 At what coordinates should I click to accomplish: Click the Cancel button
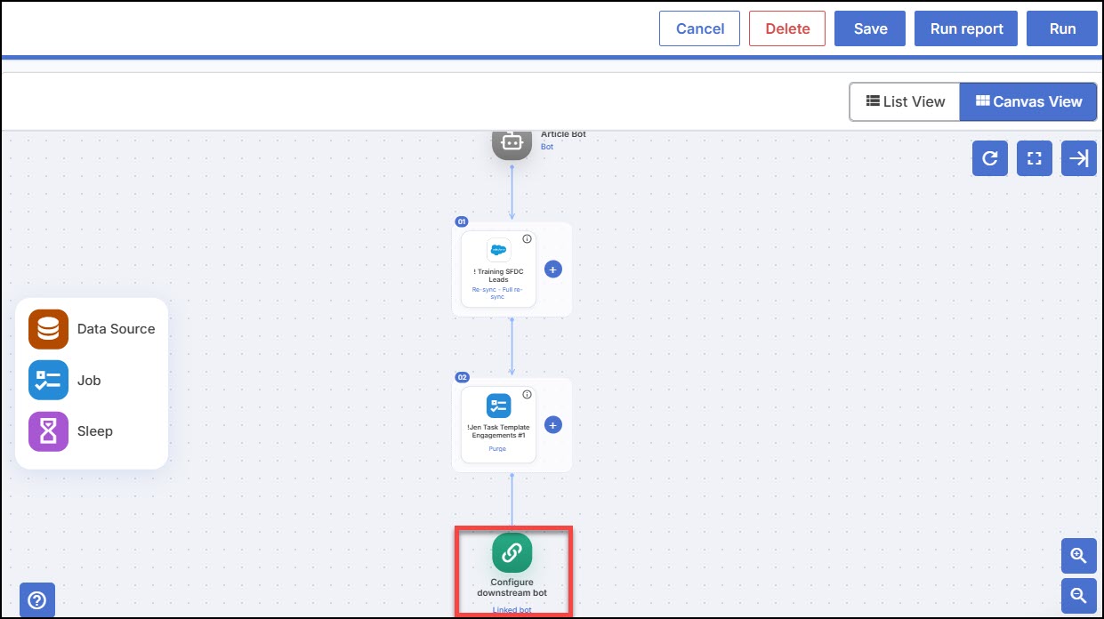(700, 28)
